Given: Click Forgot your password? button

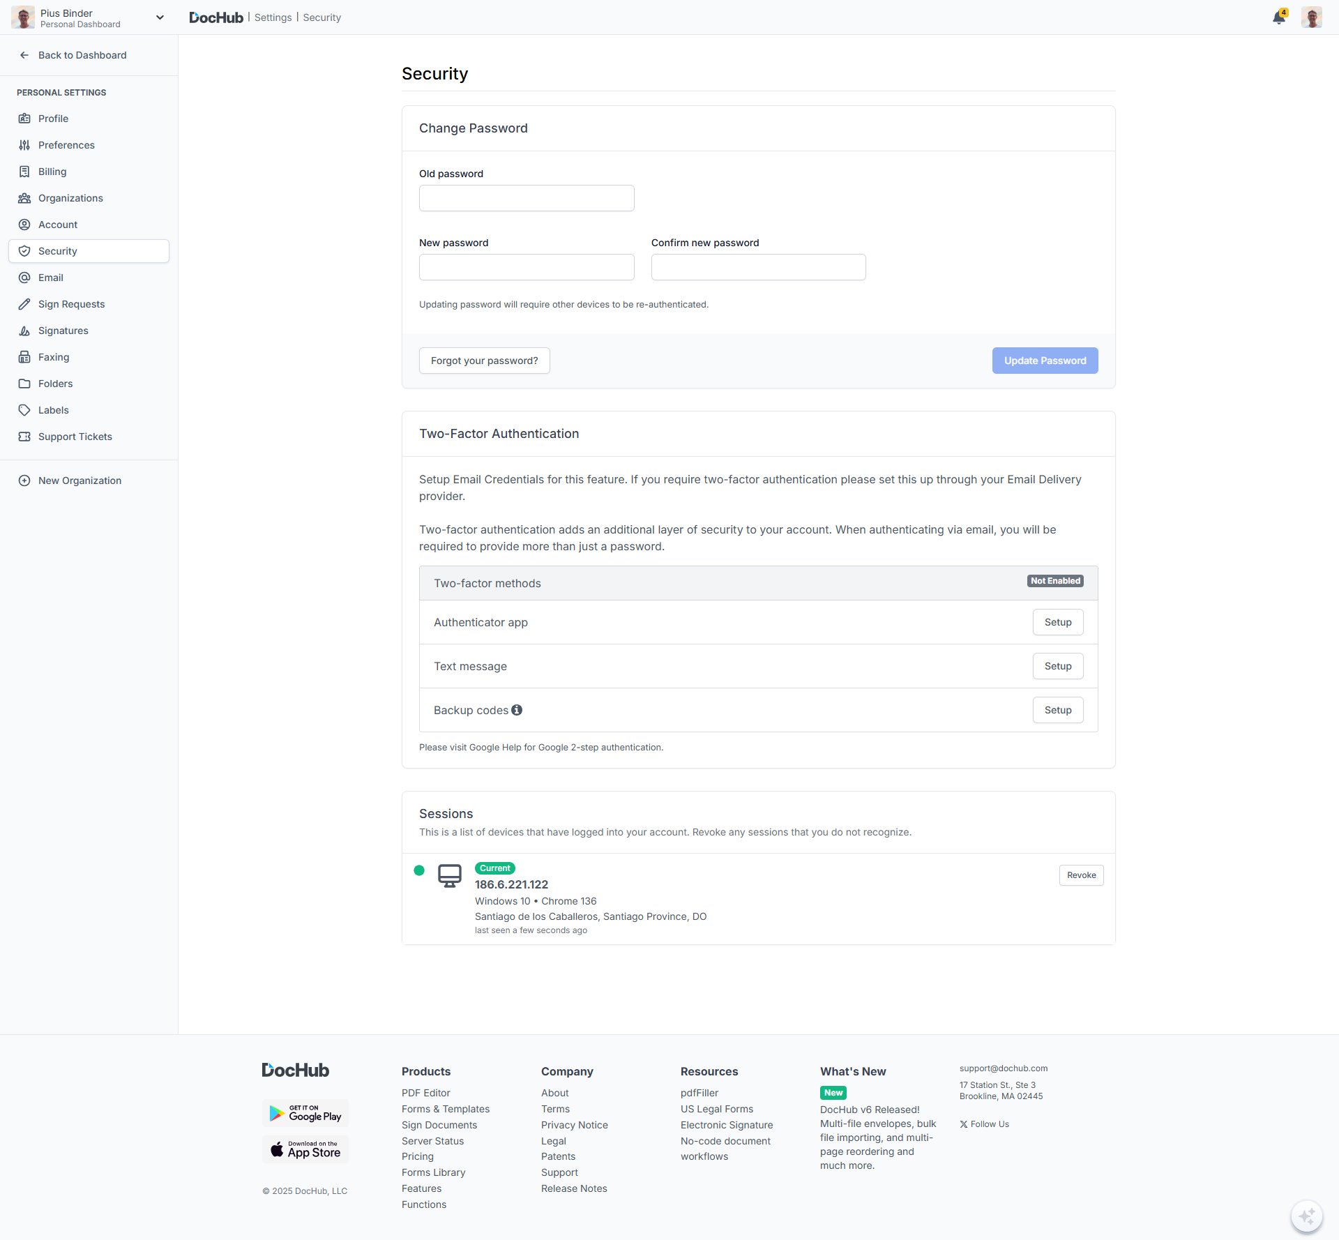Looking at the screenshot, I should click(484, 361).
